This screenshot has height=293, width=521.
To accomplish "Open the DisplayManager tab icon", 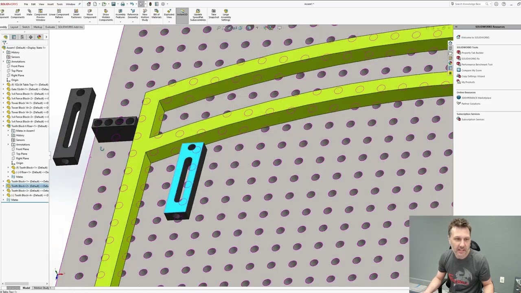I will [x=39, y=37].
